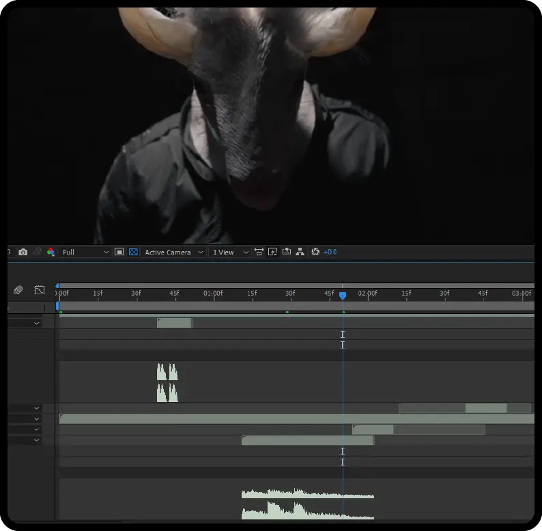Image resolution: width=542 pixels, height=531 pixels.
Task: Open the timeline panel icon in viewer
Action: coord(286,252)
